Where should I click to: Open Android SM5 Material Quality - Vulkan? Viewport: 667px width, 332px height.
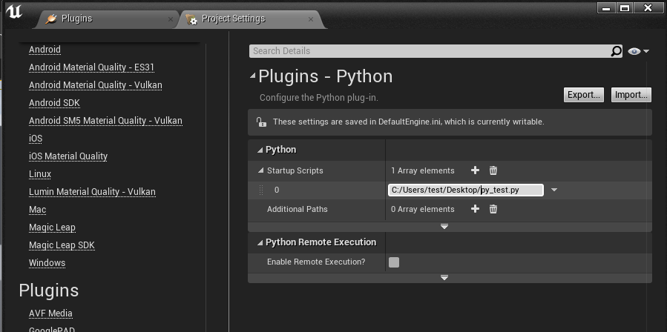(x=105, y=121)
